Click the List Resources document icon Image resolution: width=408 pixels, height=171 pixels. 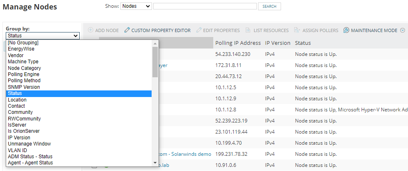[x=248, y=30]
